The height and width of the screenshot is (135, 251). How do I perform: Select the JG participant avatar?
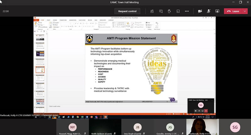point(170,127)
